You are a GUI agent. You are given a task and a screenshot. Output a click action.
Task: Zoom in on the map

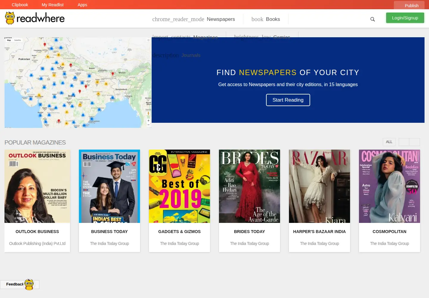click(x=148, y=120)
